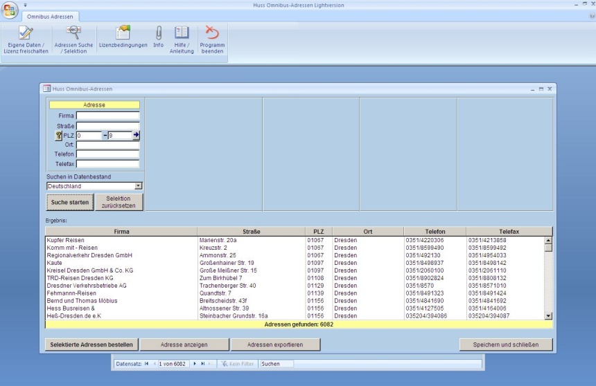Select the Komm mit - Reisen row
This screenshot has width=596, height=386.
coord(295,248)
